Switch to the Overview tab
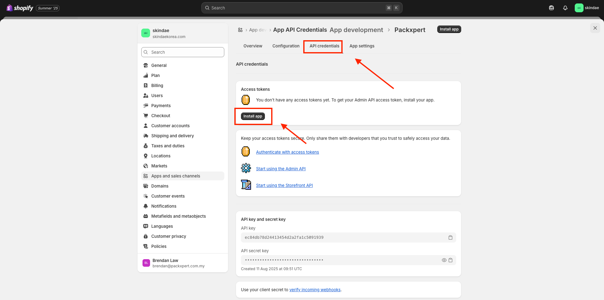The height and width of the screenshot is (300, 604). pos(253,46)
